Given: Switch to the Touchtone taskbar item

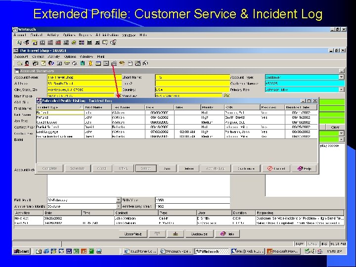Looking at the screenshot, I should click(140, 251).
